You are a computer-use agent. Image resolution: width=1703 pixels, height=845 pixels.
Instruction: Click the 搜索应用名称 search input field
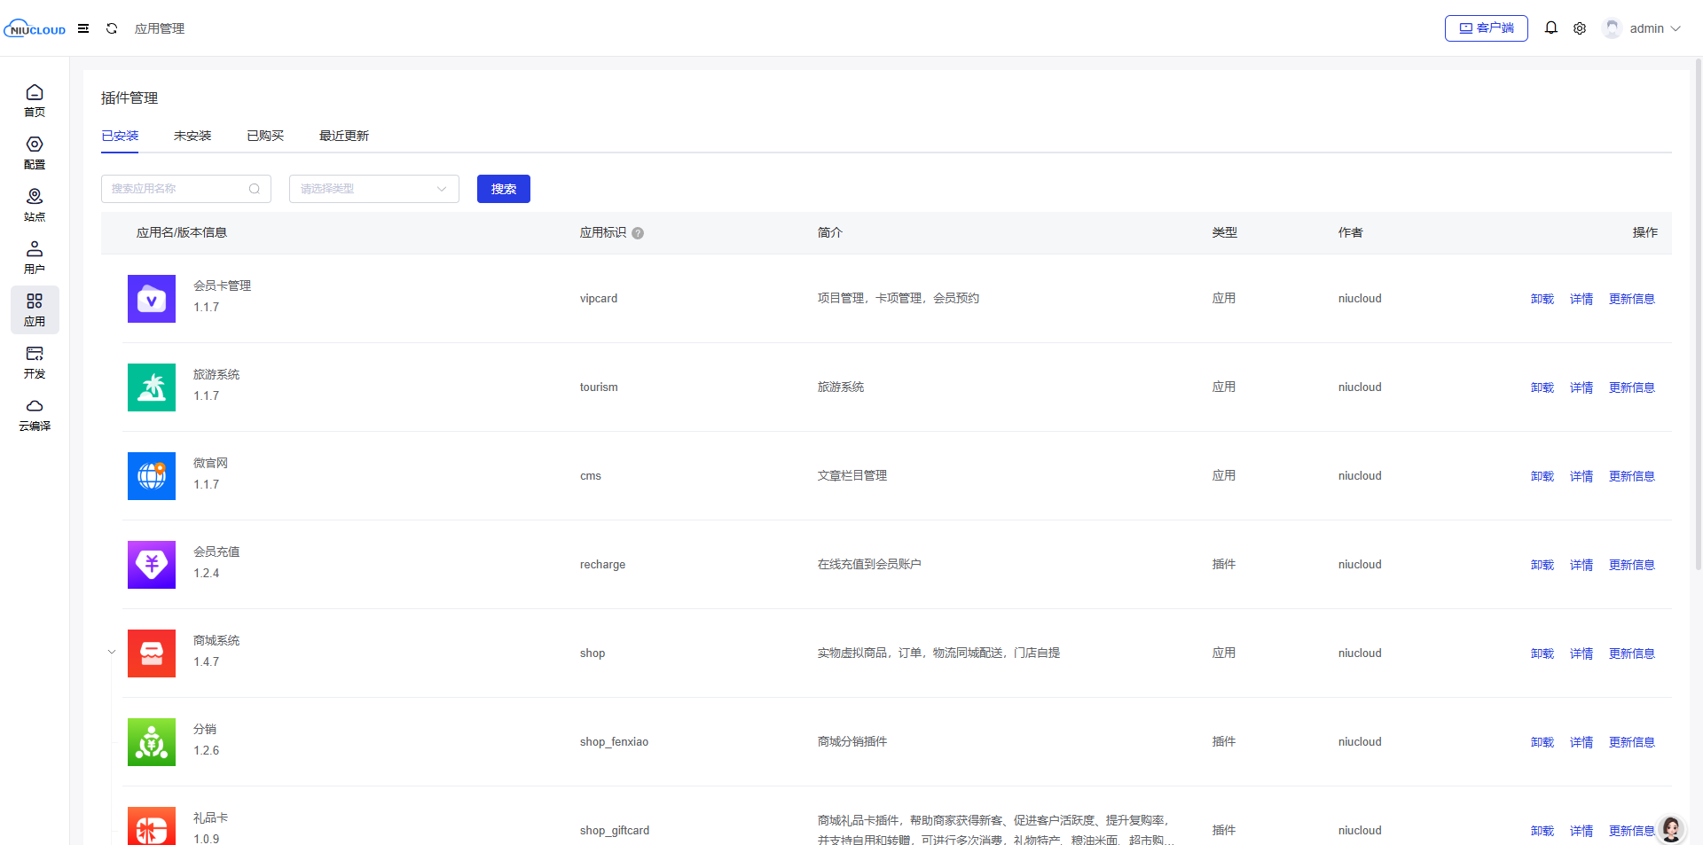tap(177, 189)
